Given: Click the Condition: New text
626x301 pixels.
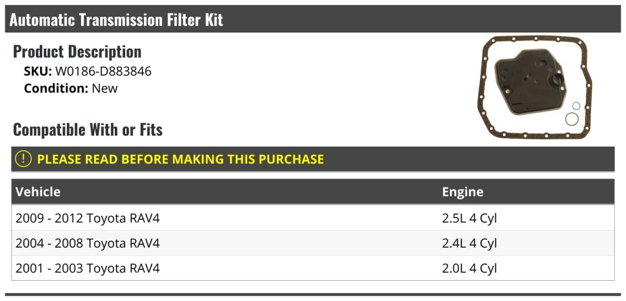Looking at the screenshot, I should [71, 88].
